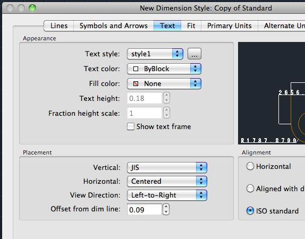Click the Fraction height scale stepper
Screen dimensions: 305x239
point(166,113)
